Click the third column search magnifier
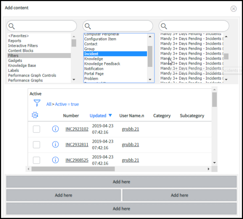The width and height of the screenshot is (243, 219). click(164, 26)
